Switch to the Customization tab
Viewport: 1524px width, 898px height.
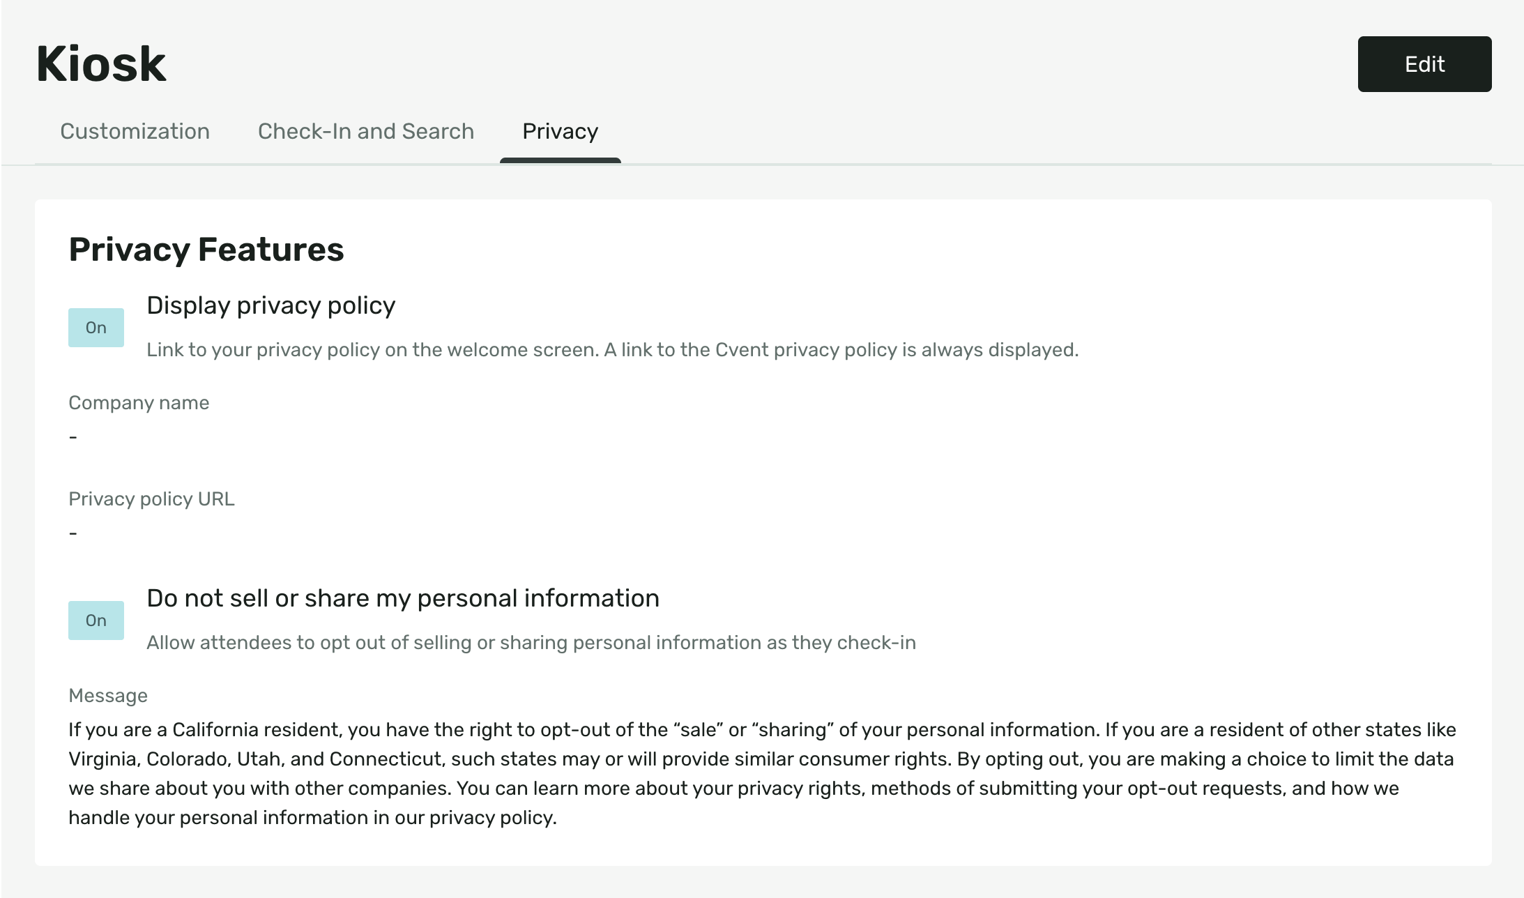(135, 131)
